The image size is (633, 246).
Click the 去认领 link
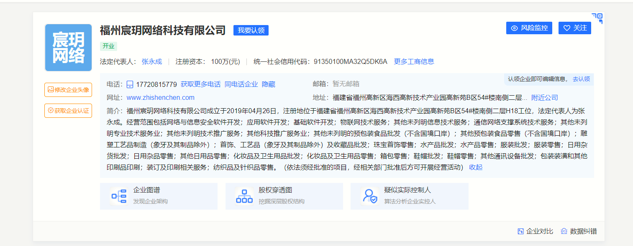(x=581, y=79)
